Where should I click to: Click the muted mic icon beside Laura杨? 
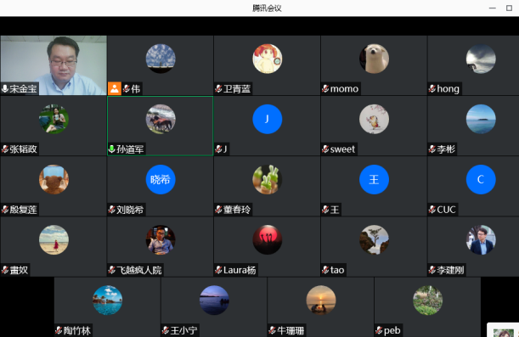coord(218,270)
